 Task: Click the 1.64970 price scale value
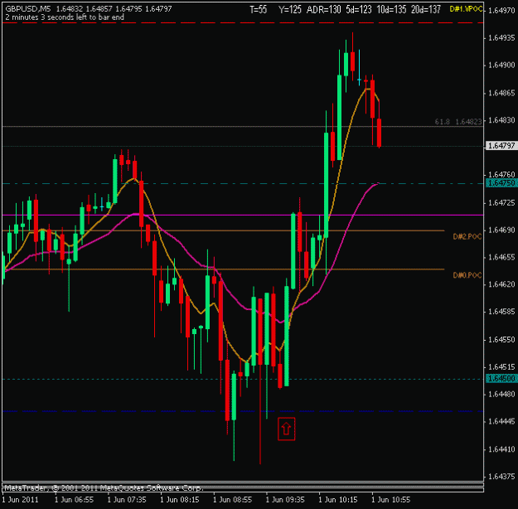(x=501, y=10)
